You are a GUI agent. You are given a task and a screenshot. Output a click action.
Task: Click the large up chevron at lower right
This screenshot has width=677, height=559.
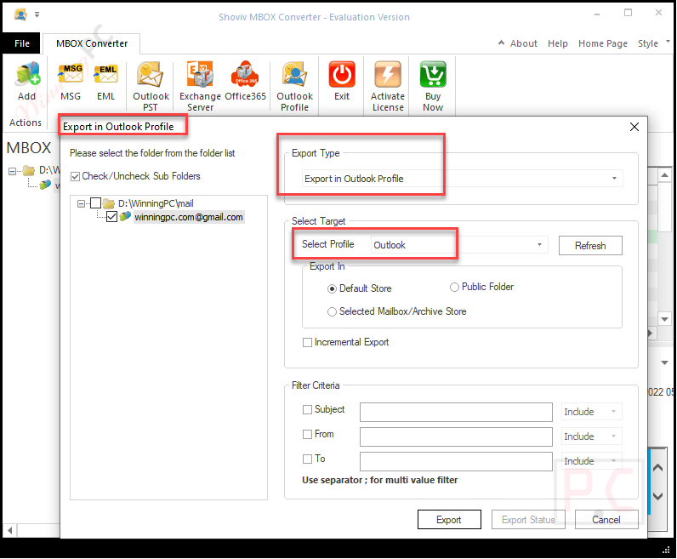point(657,467)
